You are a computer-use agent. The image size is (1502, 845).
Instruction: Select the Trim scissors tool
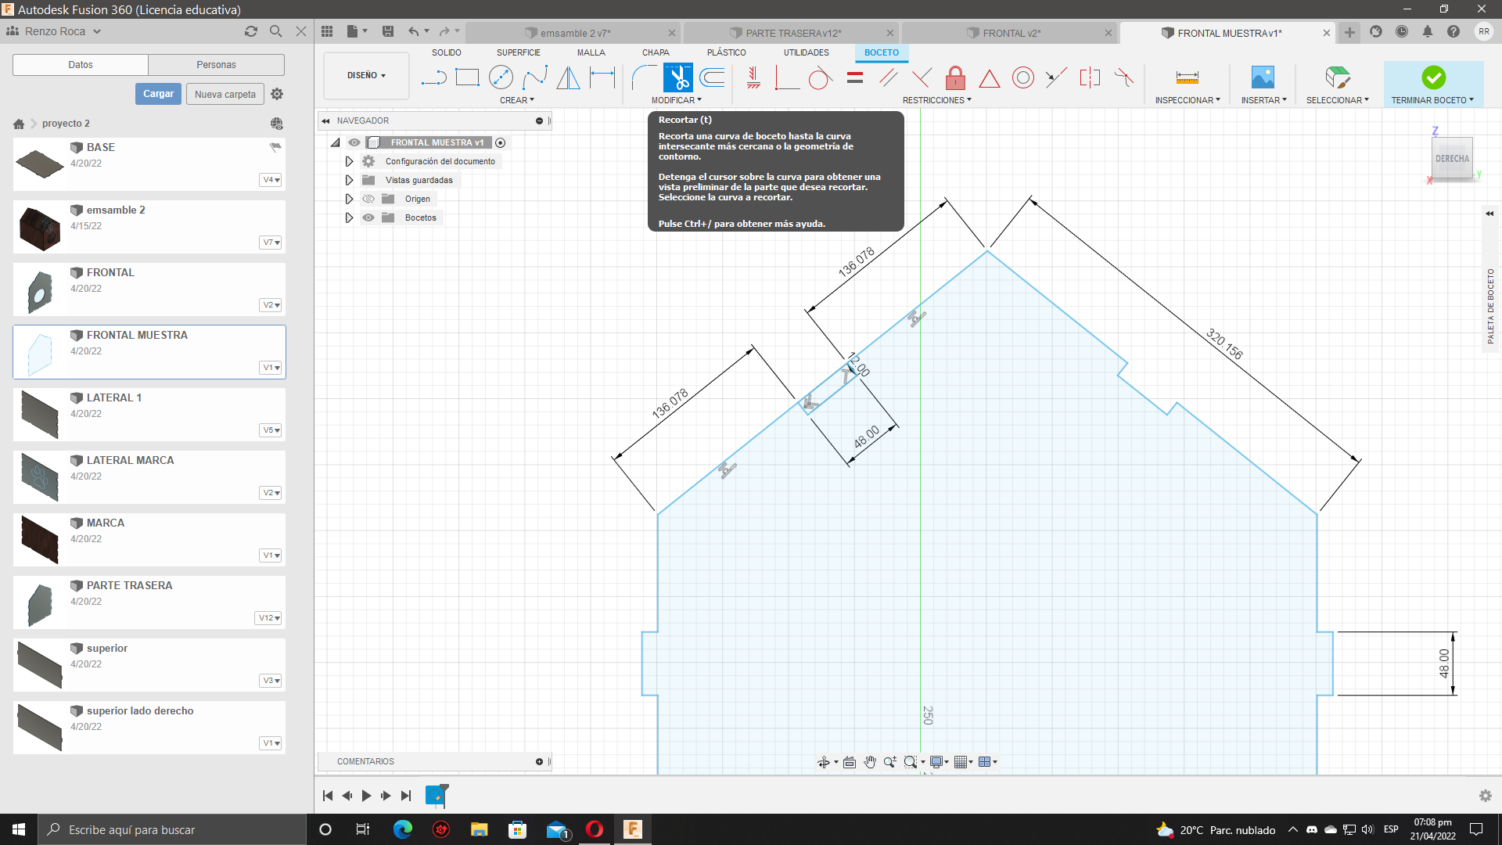tap(677, 77)
